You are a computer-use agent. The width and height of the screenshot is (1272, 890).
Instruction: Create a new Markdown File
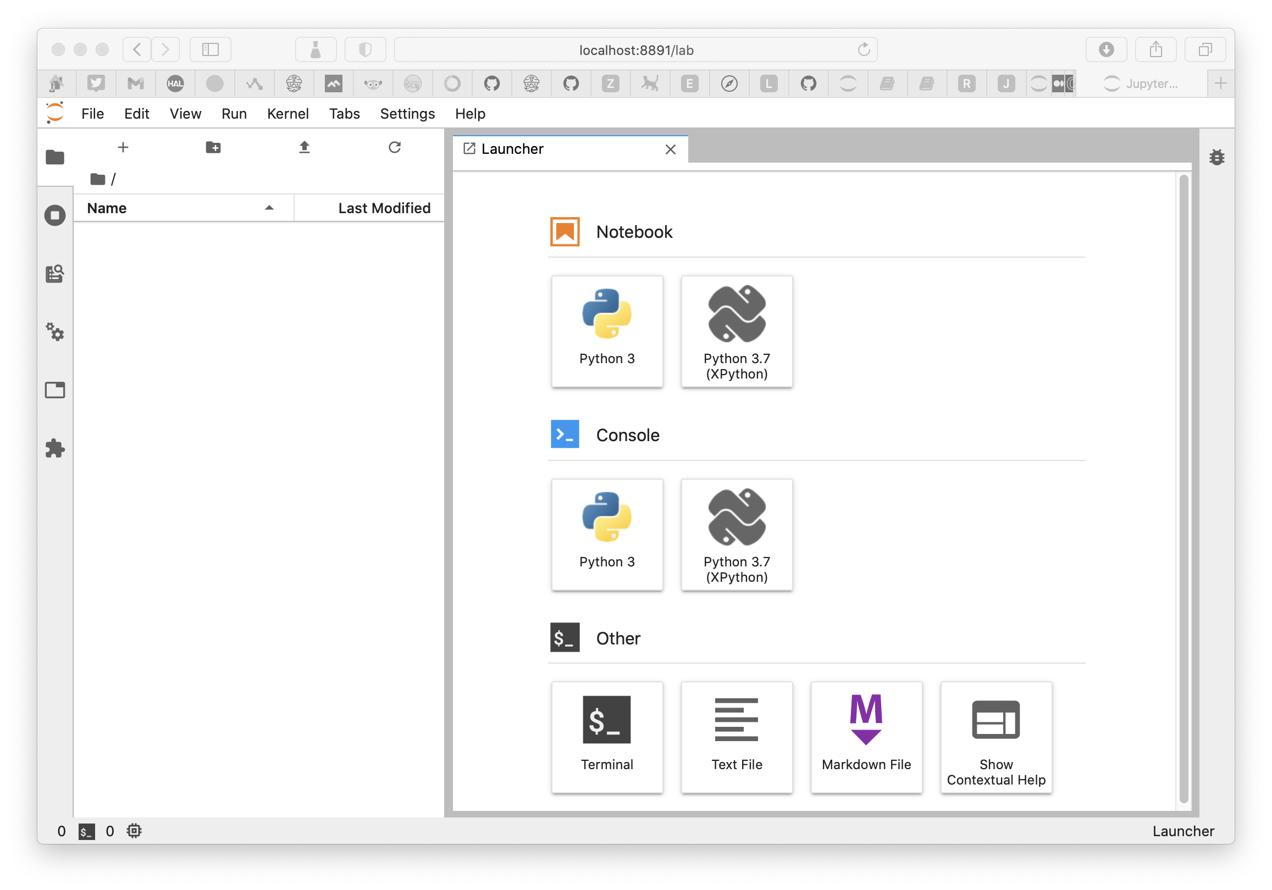tap(866, 737)
